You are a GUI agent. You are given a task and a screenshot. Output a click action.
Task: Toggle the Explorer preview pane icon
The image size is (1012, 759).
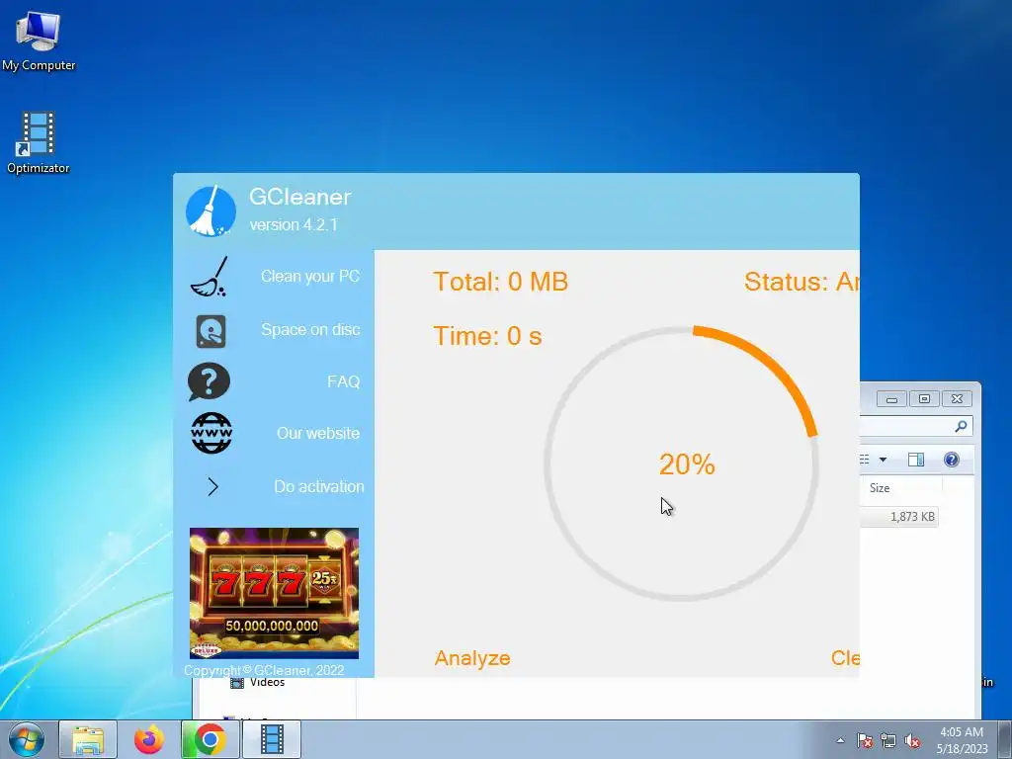pos(916,460)
